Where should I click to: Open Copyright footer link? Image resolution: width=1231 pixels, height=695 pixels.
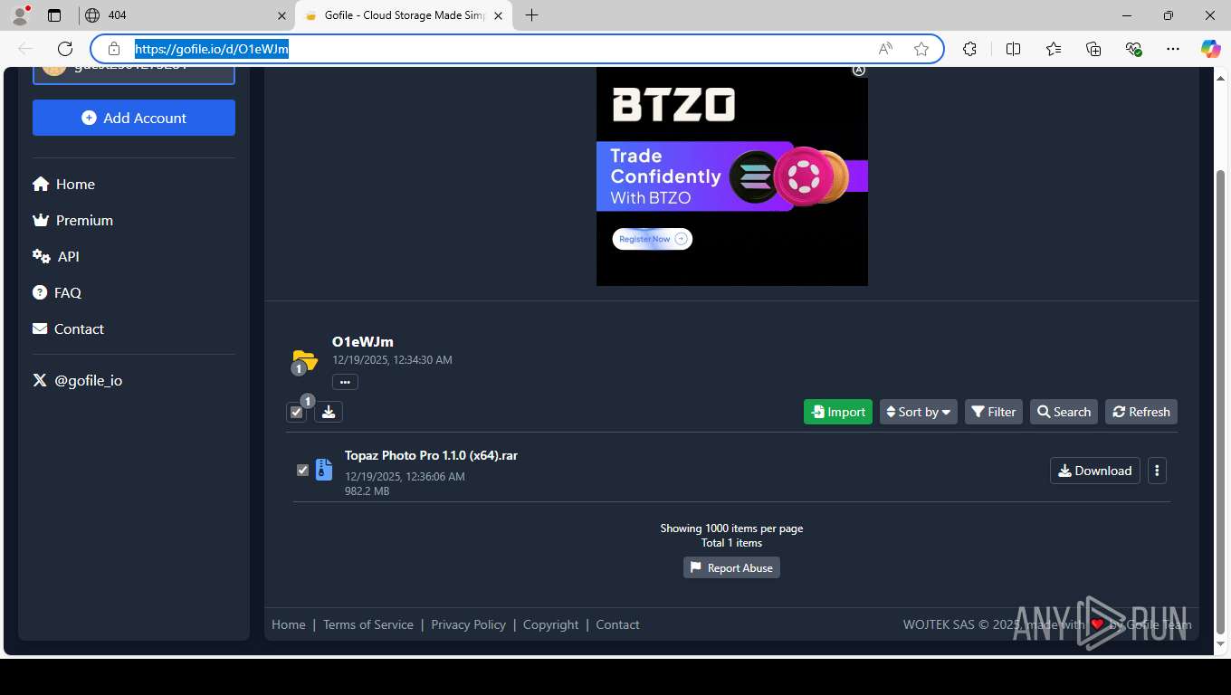click(x=550, y=624)
